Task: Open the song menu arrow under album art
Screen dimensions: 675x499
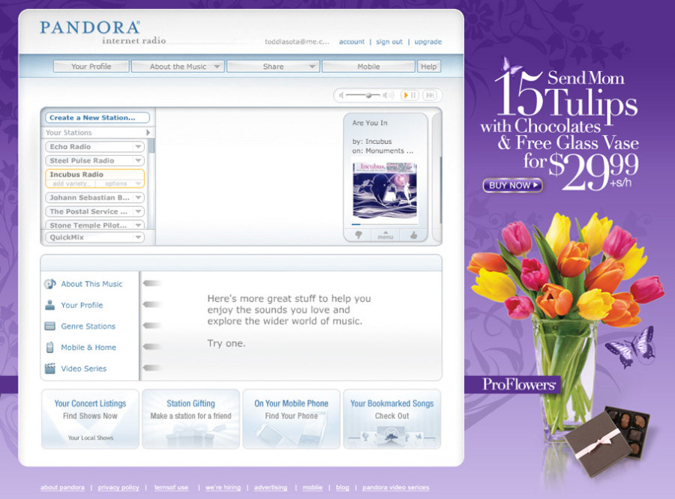Action: (385, 235)
